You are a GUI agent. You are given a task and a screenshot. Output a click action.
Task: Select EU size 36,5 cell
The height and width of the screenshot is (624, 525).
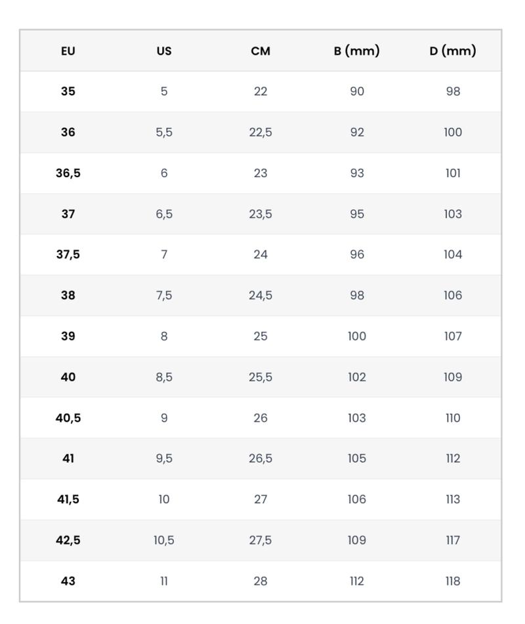(x=68, y=173)
